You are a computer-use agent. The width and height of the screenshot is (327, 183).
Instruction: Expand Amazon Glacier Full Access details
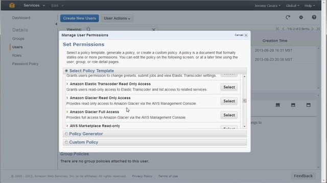67,112
